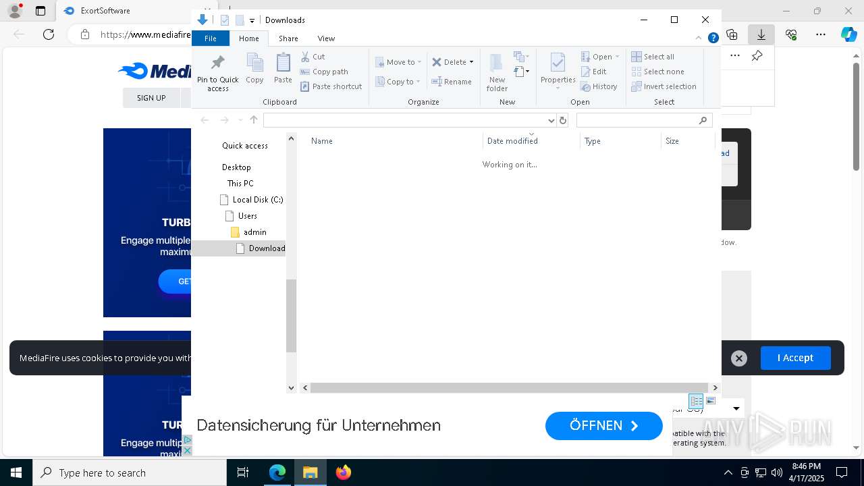The height and width of the screenshot is (486, 864).
Task: Click the Explorer address path field
Action: point(404,120)
